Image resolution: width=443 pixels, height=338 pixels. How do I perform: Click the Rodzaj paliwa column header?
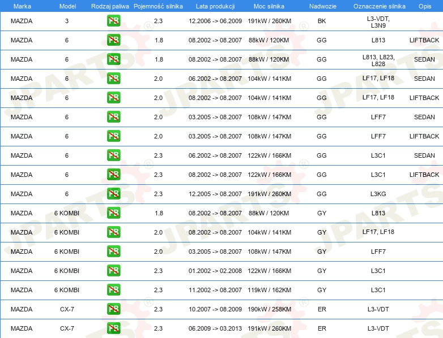coord(110,6)
